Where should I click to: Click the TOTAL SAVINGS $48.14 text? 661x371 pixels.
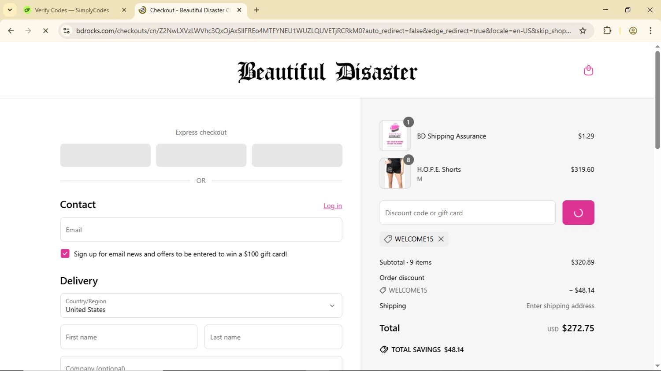point(427,350)
